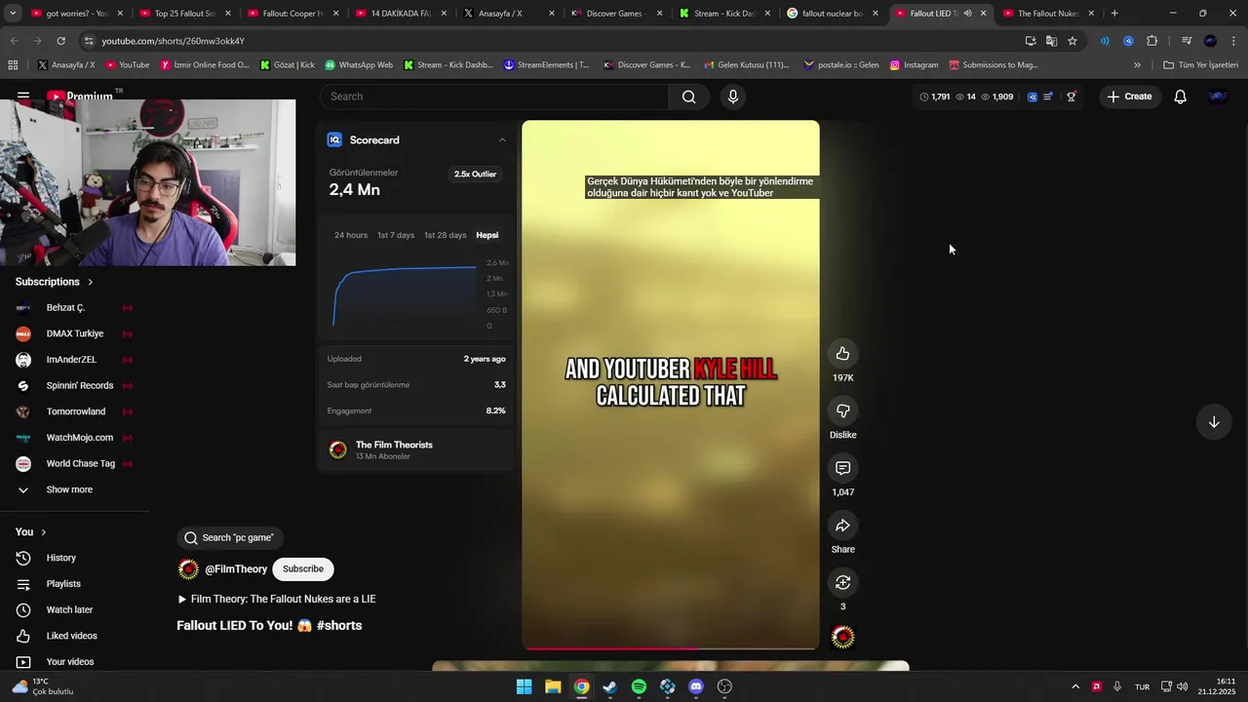Open the Chrome three-dot menu
The image size is (1248, 702).
(x=1234, y=41)
